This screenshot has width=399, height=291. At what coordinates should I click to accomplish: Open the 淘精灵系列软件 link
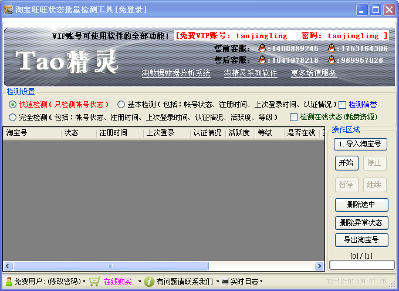[x=251, y=73]
